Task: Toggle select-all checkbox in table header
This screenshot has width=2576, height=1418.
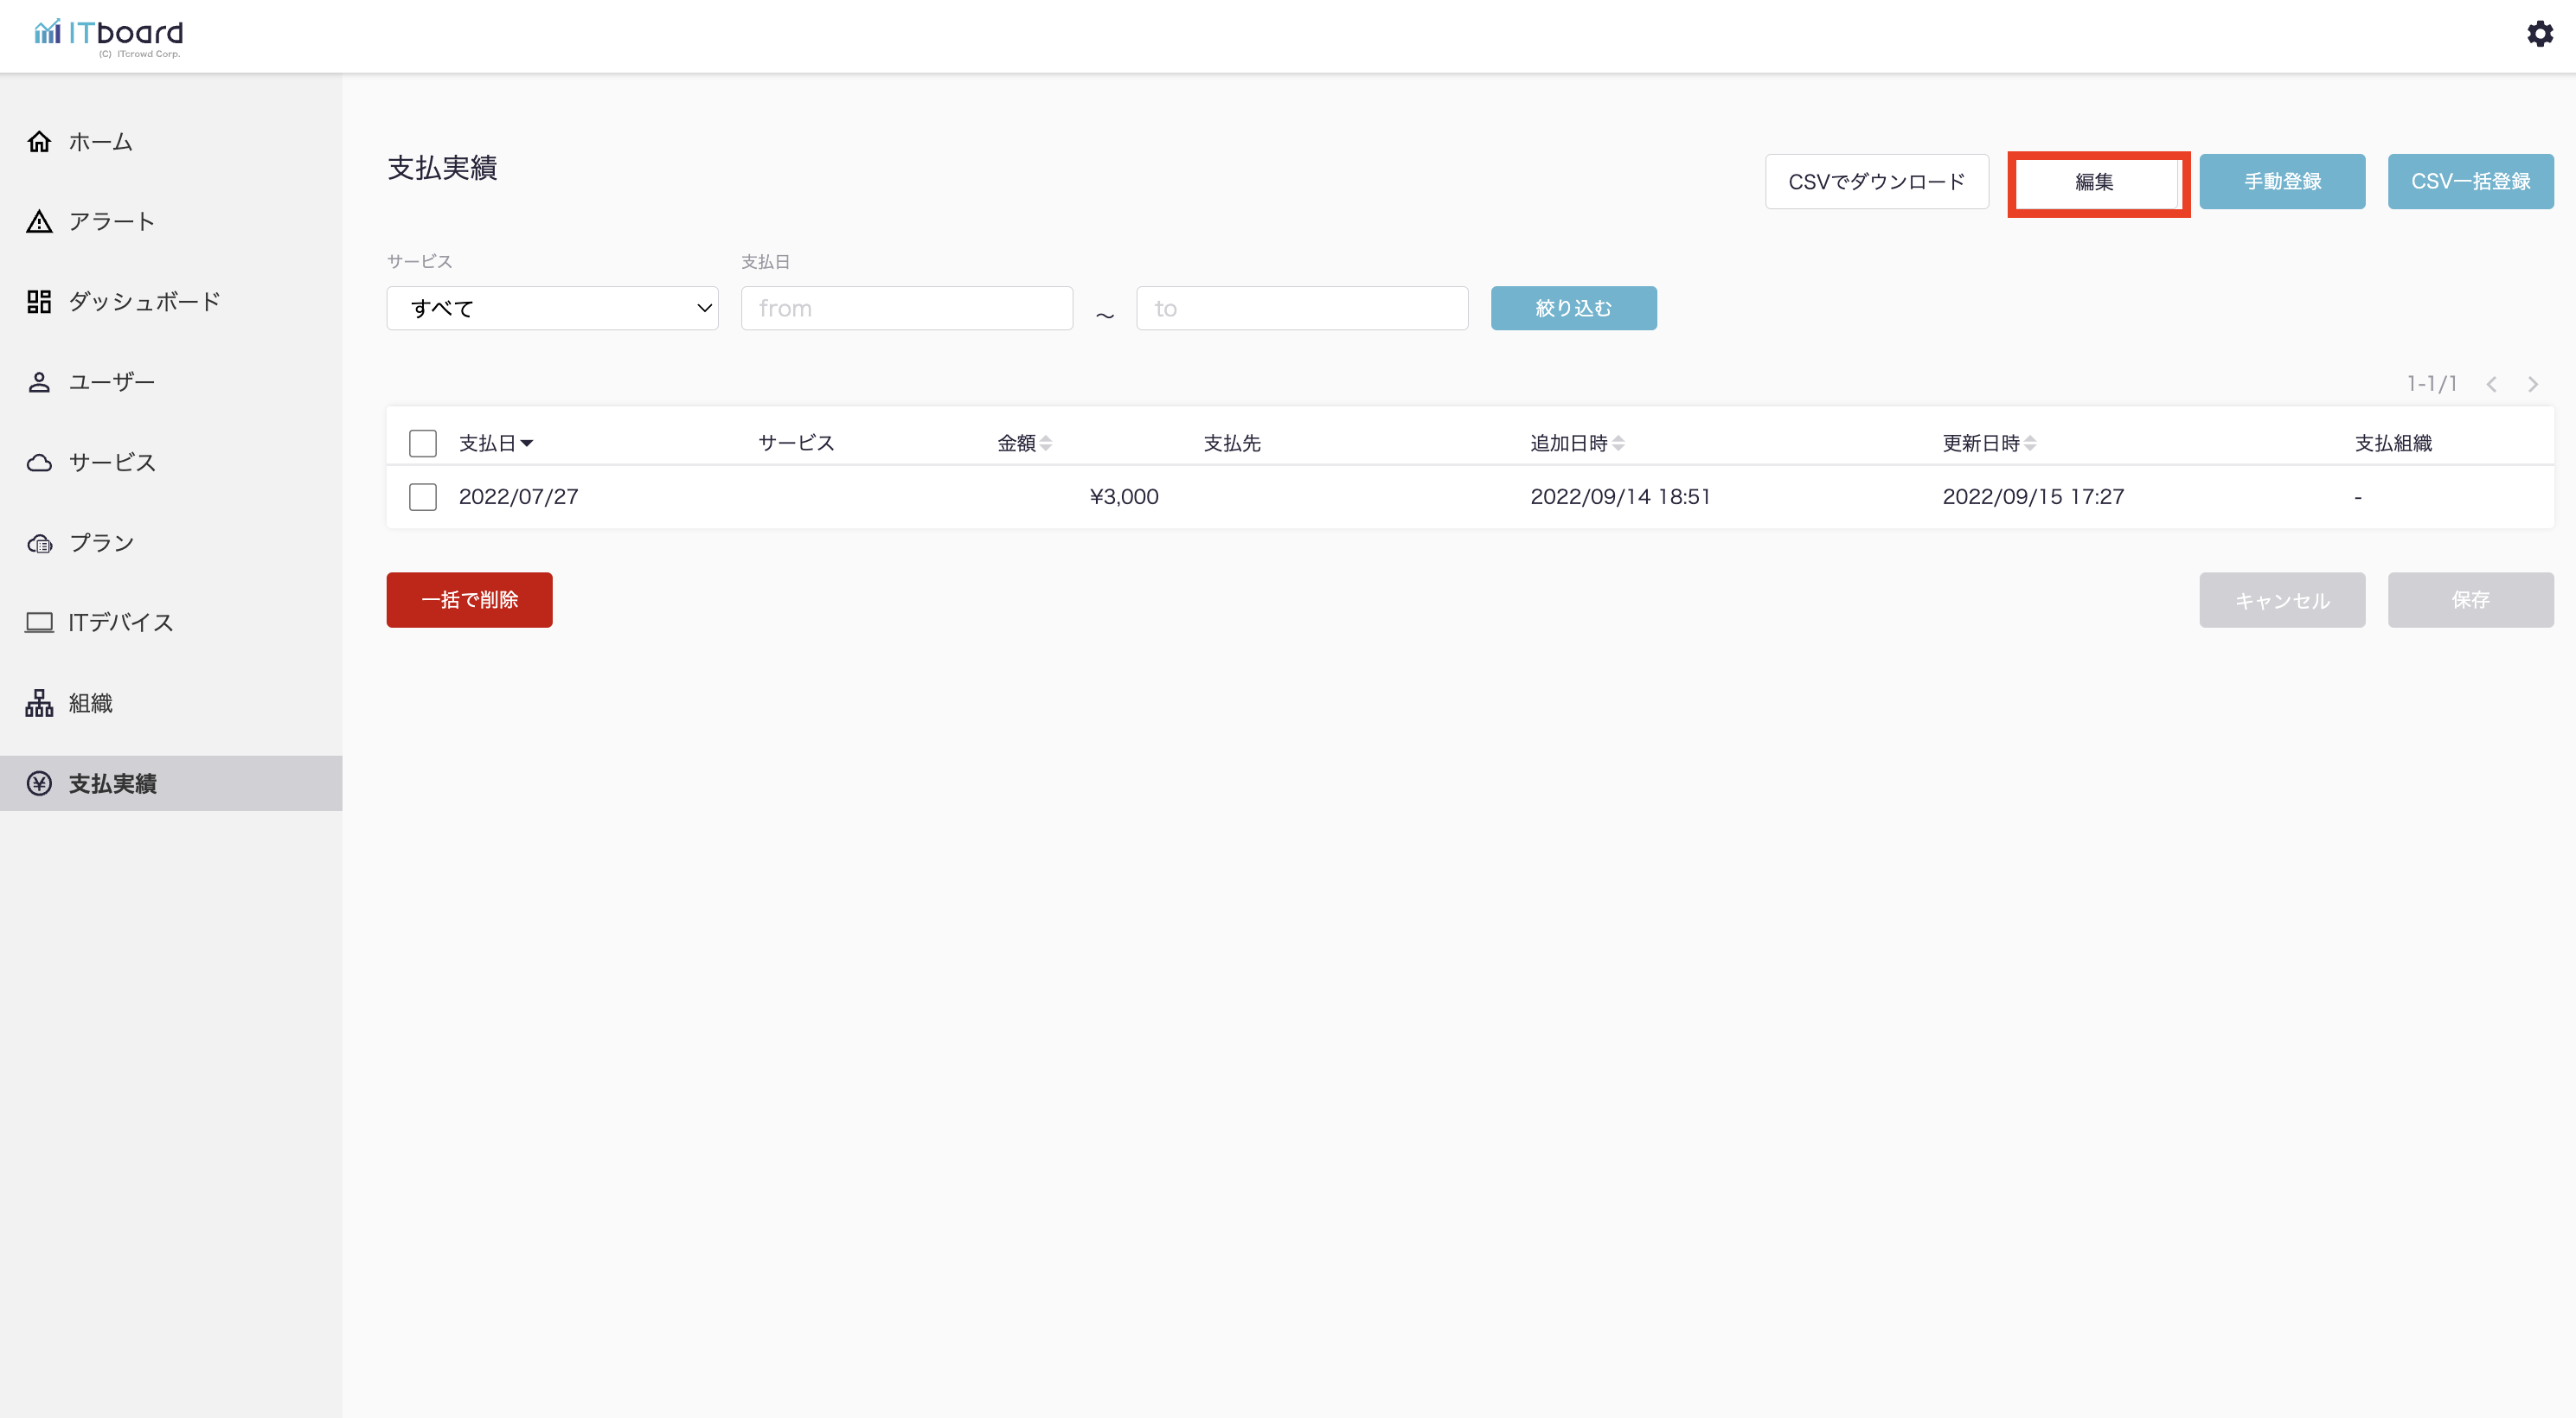Action: coord(423,444)
